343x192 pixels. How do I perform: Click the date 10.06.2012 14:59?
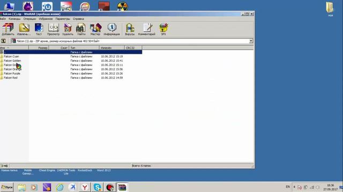point(112,78)
